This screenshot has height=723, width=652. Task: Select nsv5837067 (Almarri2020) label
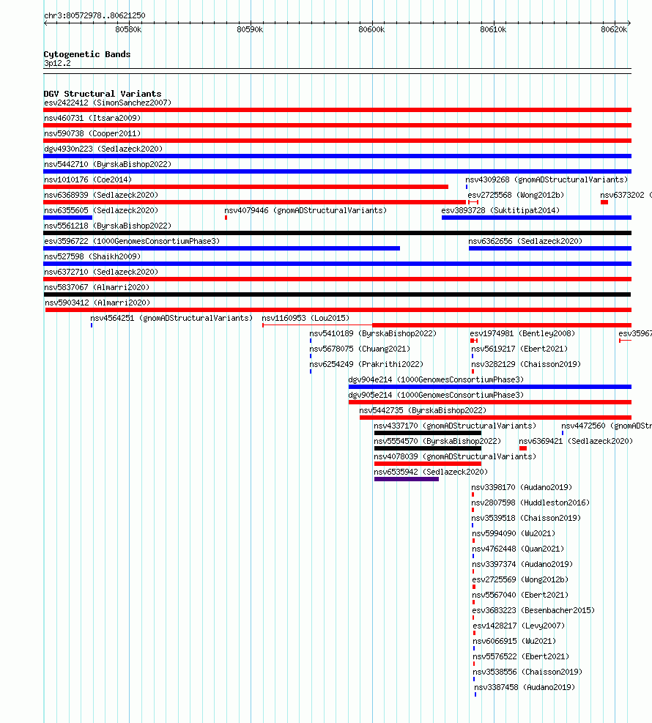coord(97,287)
